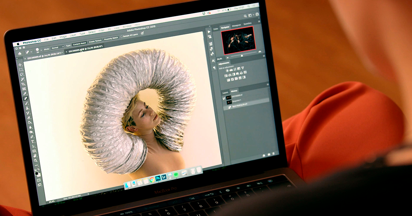Open the tool preset picker arrow
Screen dimensions: 412x216
click(31, 52)
